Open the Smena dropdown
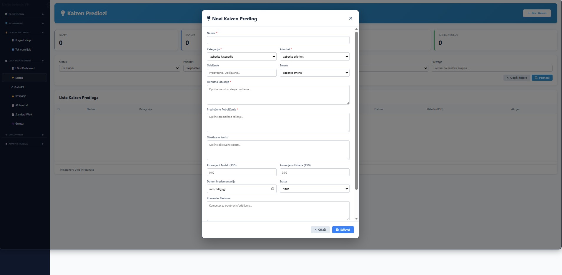 click(x=315, y=73)
